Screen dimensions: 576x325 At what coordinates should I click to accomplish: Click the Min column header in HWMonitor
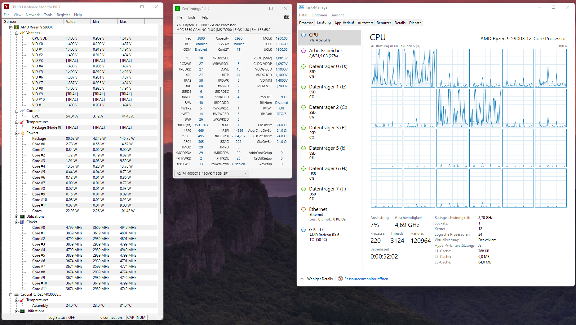[x=104, y=21]
